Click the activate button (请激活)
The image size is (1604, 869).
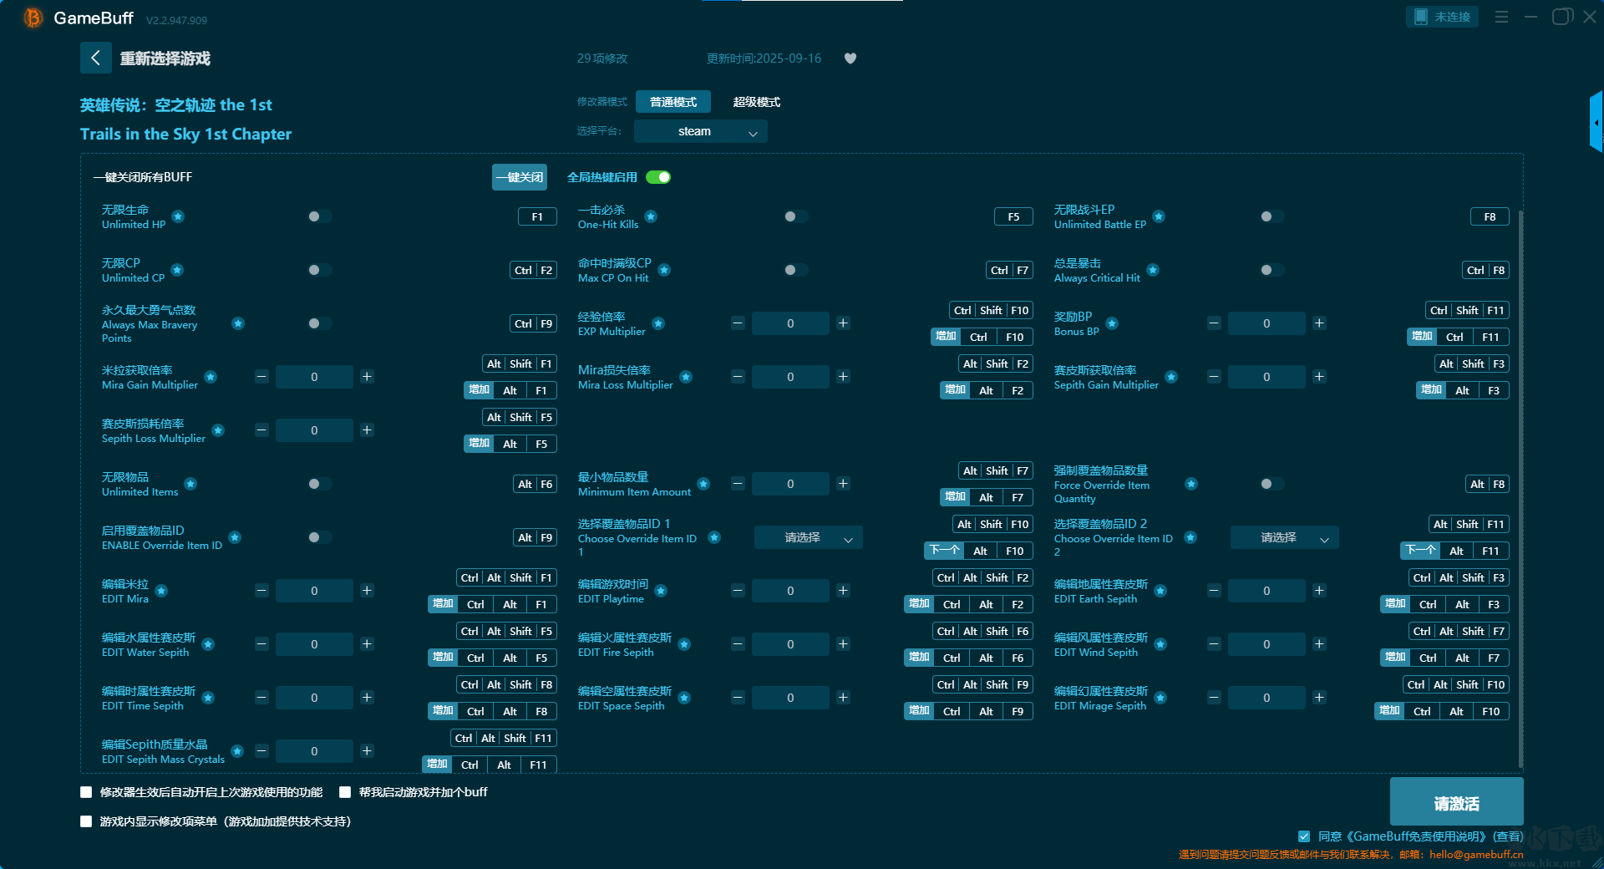point(1457,802)
